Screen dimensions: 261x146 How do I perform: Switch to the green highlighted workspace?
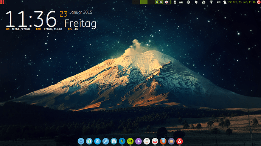[144, 2]
